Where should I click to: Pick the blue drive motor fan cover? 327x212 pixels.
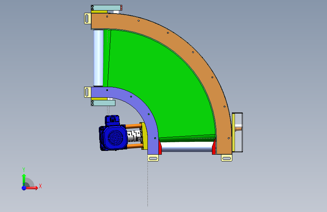coord(115,138)
